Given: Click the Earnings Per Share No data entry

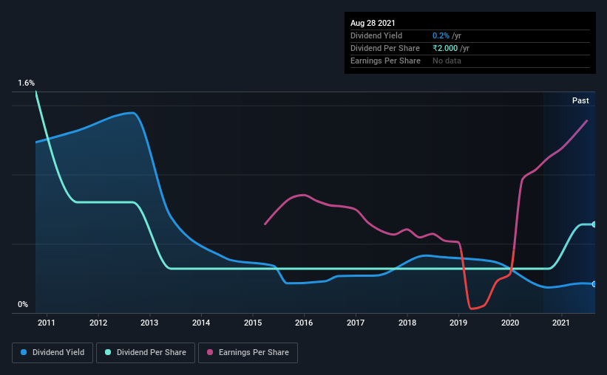Looking at the screenshot, I should tap(447, 61).
